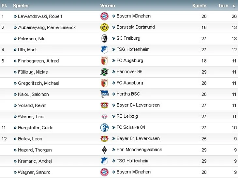
Task: Open Aubameyang, Pierre-Emerick player link
Action: 47,27
